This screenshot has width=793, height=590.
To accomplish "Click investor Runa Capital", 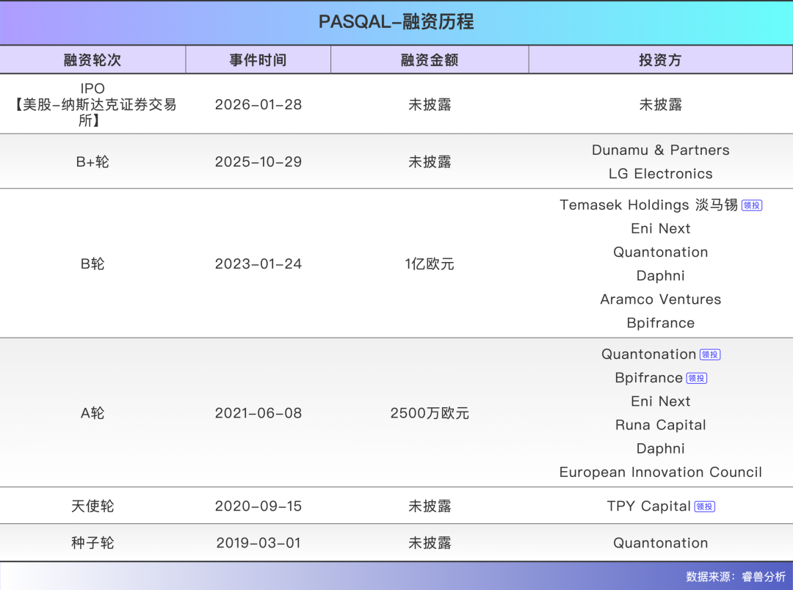I will pyautogui.click(x=661, y=425).
